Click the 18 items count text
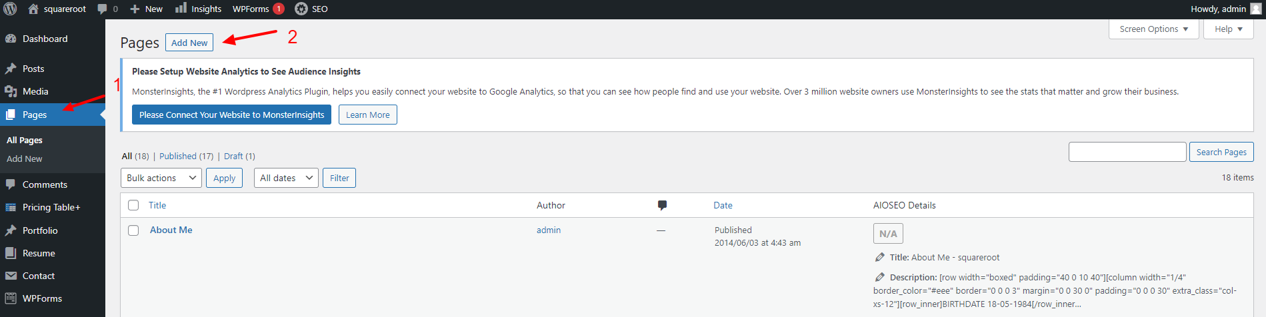1266x317 pixels. pos(1237,177)
